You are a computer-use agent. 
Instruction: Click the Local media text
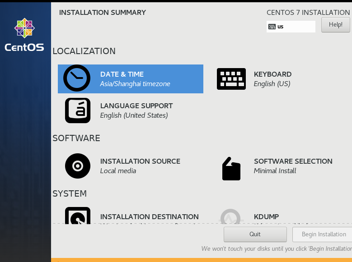pos(118,171)
